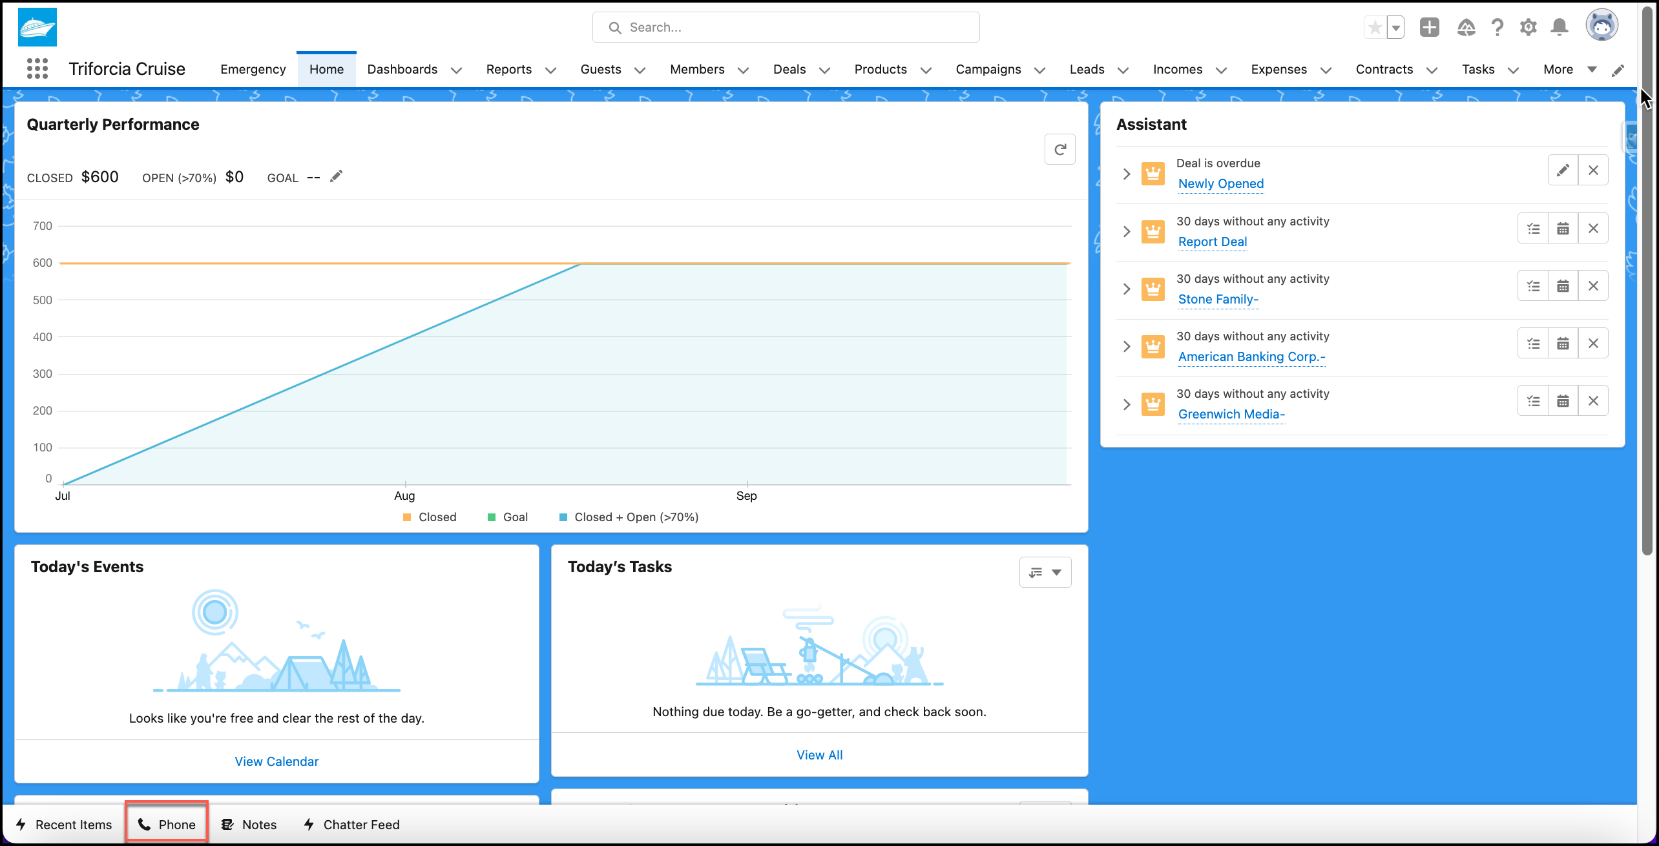Expand the Report Deal assistant row
1659x846 pixels.
1127,231
